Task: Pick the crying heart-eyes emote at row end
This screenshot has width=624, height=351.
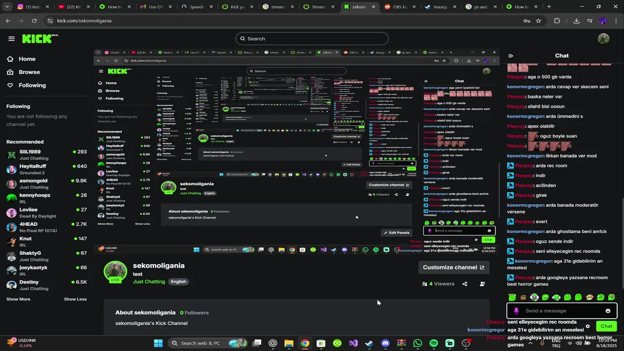Action: (x=611, y=297)
